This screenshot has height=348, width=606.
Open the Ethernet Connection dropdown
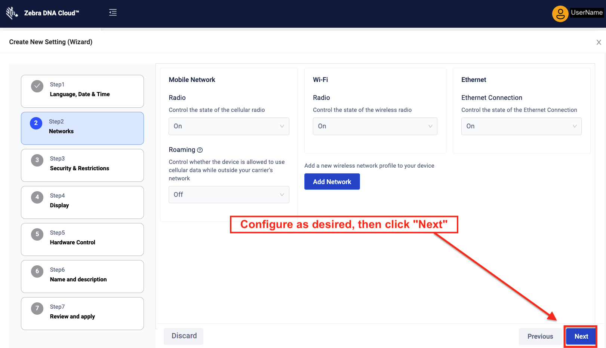(521, 126)
